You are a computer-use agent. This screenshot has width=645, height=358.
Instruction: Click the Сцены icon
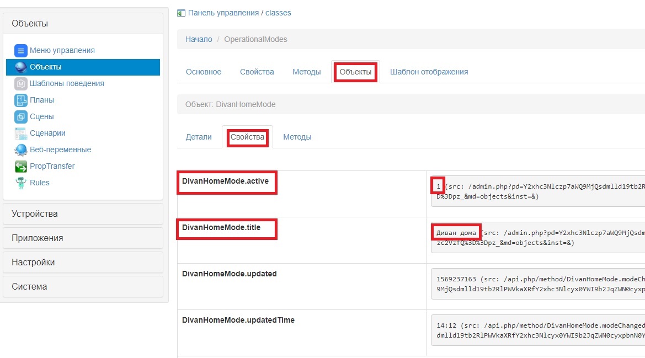(20, 117)
